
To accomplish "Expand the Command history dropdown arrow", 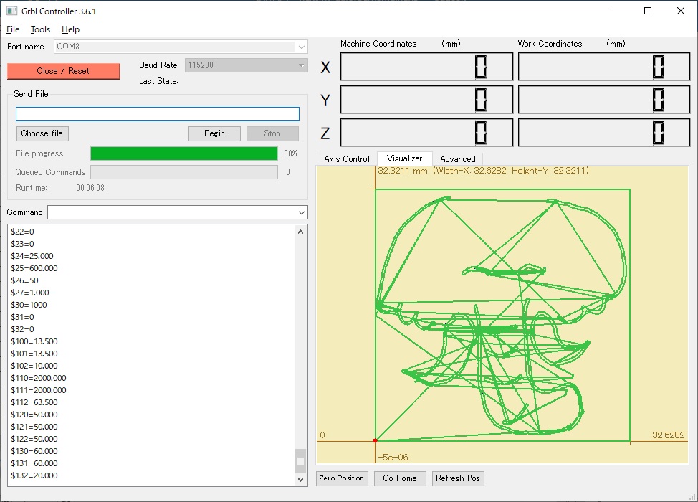I will [x=302, y=212].
